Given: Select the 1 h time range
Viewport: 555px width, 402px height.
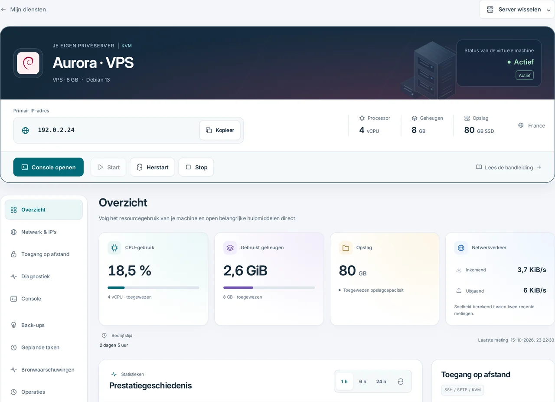Looking at the screenshot, I should (344, 382).
